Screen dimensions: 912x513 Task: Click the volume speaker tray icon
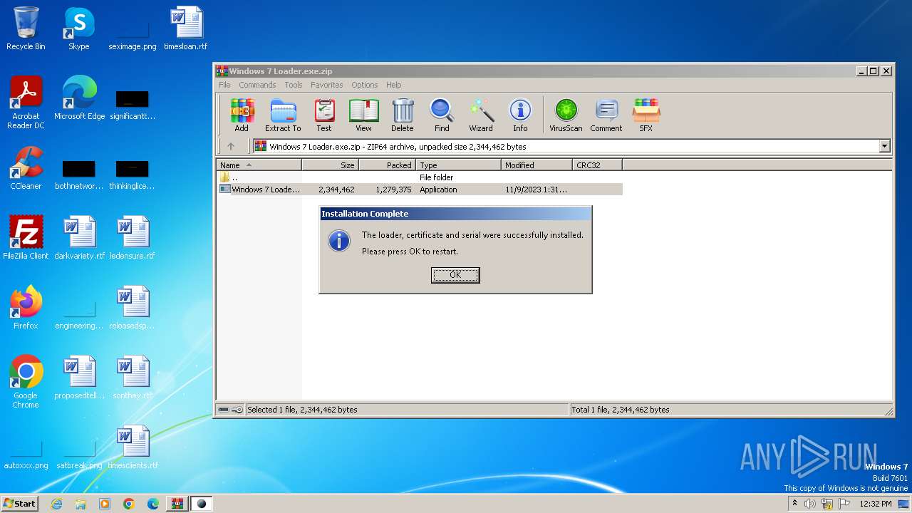(x=810, y=504)
